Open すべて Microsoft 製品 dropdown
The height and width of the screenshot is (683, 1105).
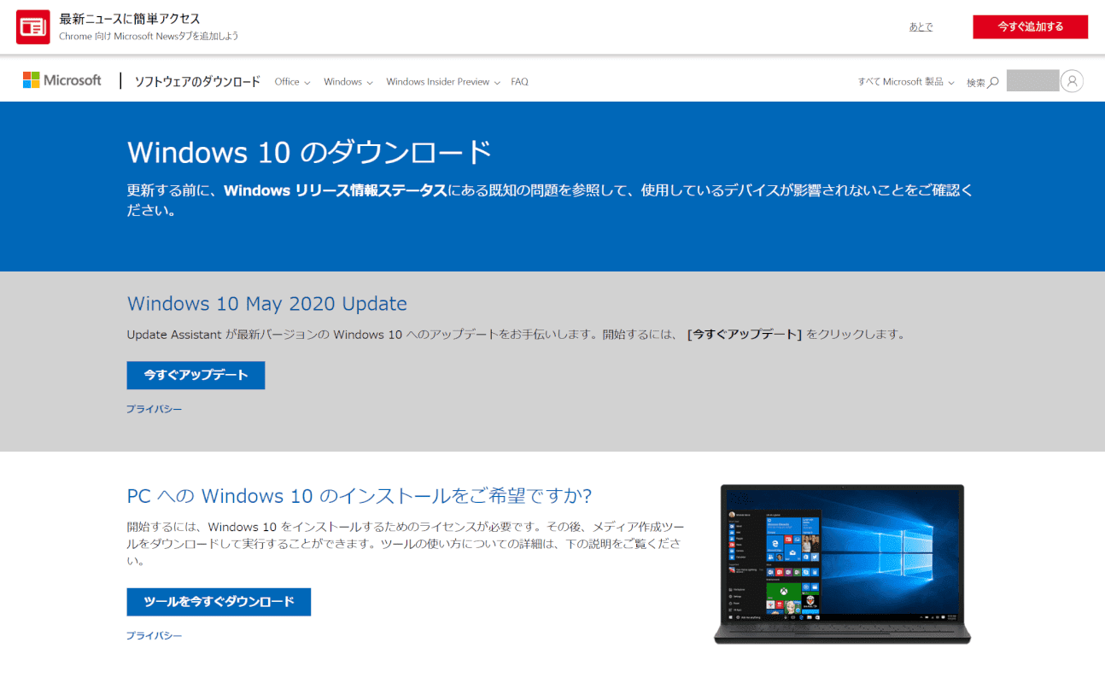pyautogui.click(x=906, y=82)
